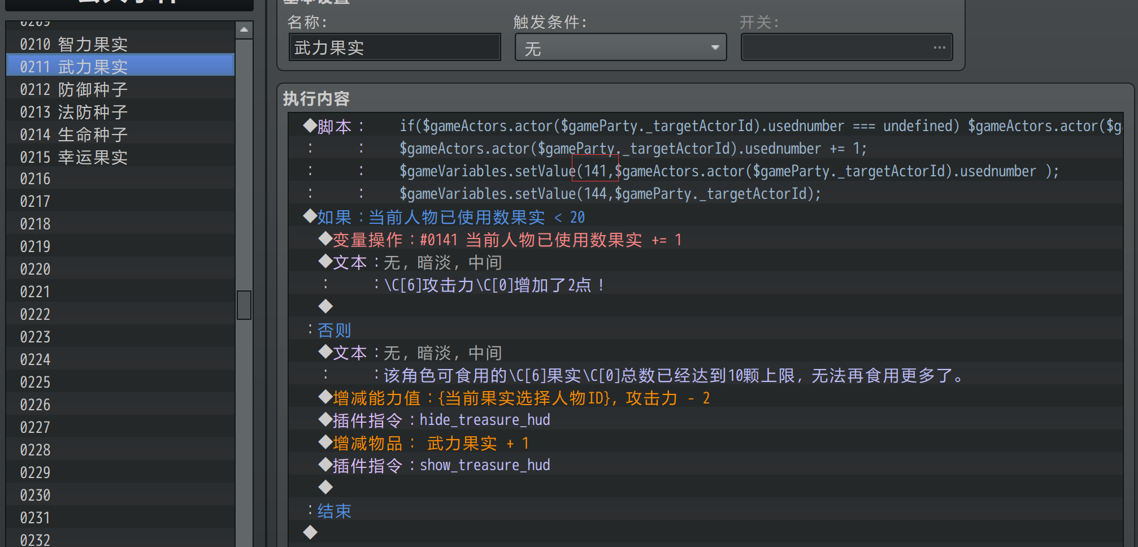Select script line setValue(141
Screen dimensions: 1138x547
(705, 171)
